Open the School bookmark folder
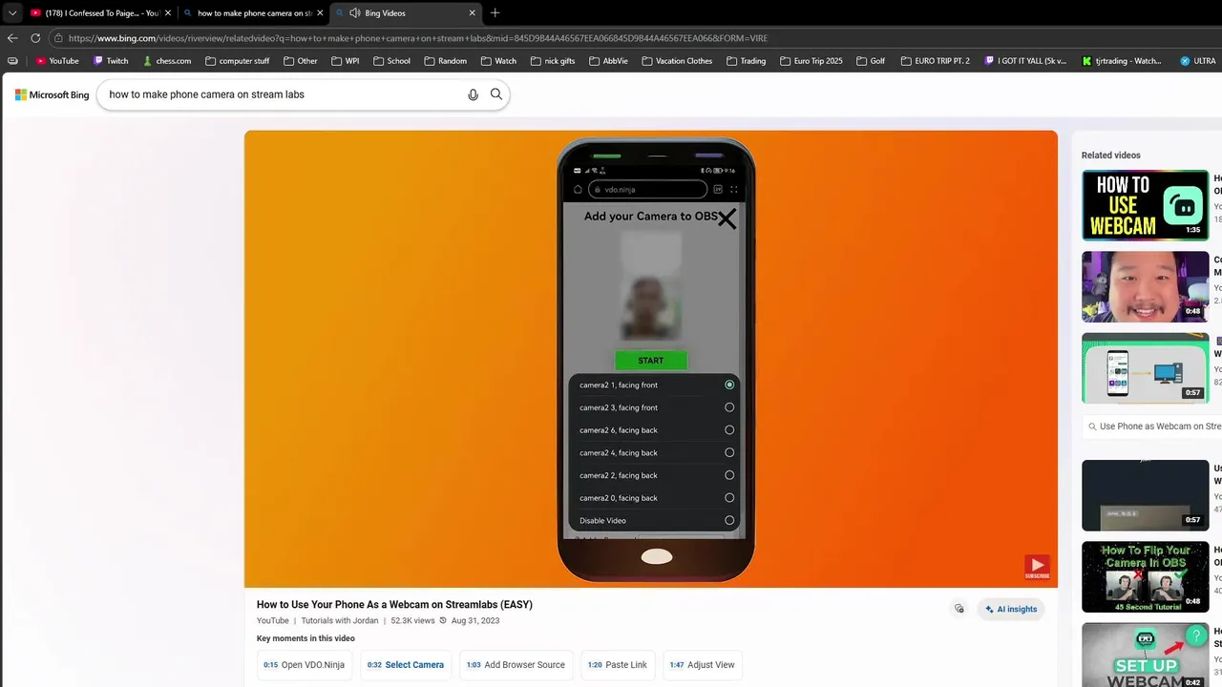The image size is (1222, 687). [391, 61]
